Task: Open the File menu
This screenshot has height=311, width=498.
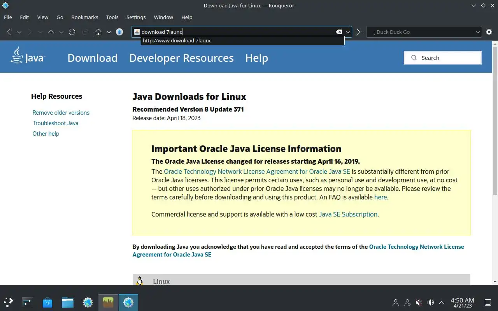Action: click(8, 17)
